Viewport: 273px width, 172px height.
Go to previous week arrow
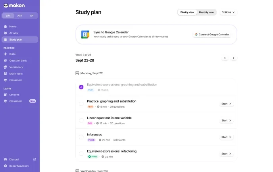225,58
